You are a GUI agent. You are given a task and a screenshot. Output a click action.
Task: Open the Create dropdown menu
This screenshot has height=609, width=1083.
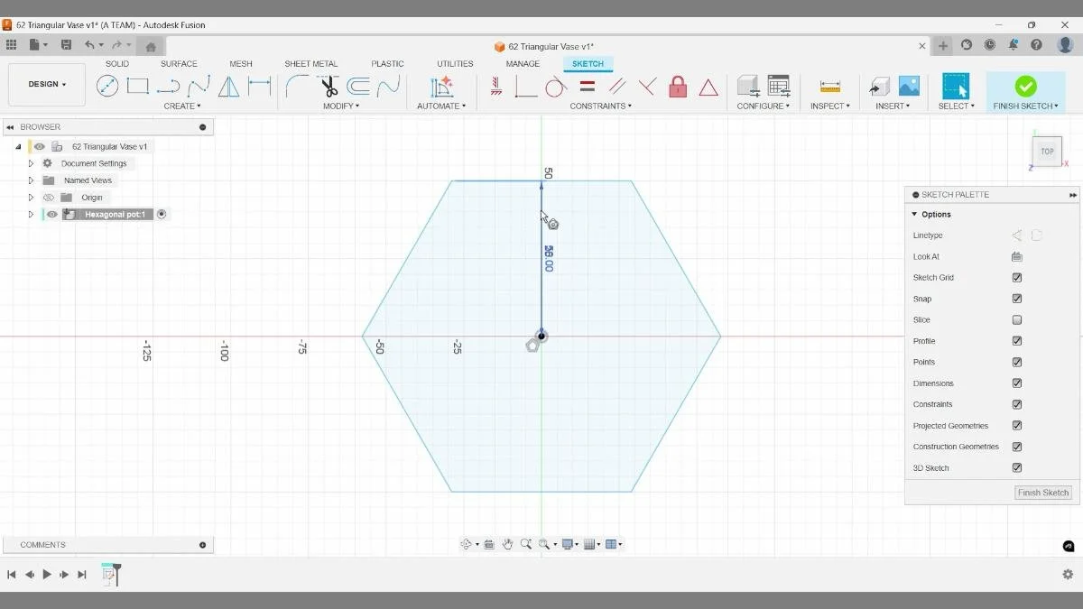coord(182,106)
